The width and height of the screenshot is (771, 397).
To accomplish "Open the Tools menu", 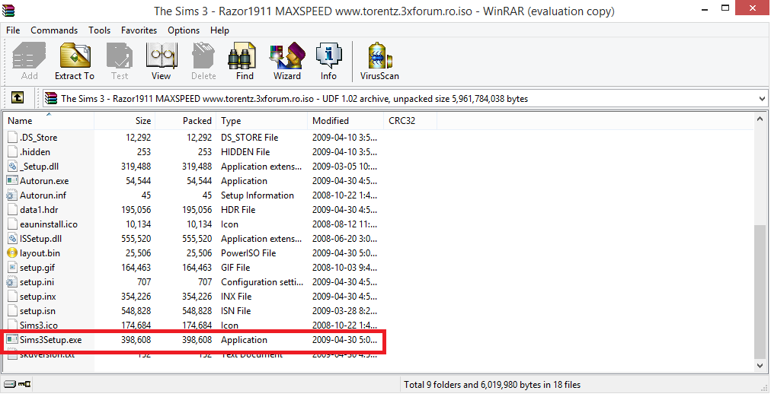I will point(99,30).
